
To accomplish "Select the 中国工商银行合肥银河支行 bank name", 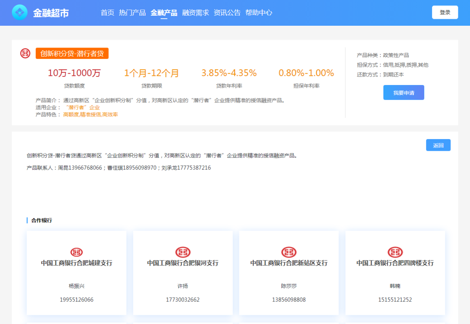I will coord(183,263).
